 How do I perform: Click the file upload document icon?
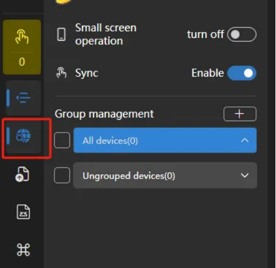click(22, 174)
